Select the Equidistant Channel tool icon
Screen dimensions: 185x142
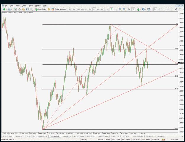(176, 9)
